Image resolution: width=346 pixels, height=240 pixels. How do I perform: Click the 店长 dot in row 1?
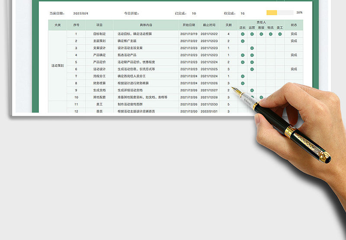point(243,34)
